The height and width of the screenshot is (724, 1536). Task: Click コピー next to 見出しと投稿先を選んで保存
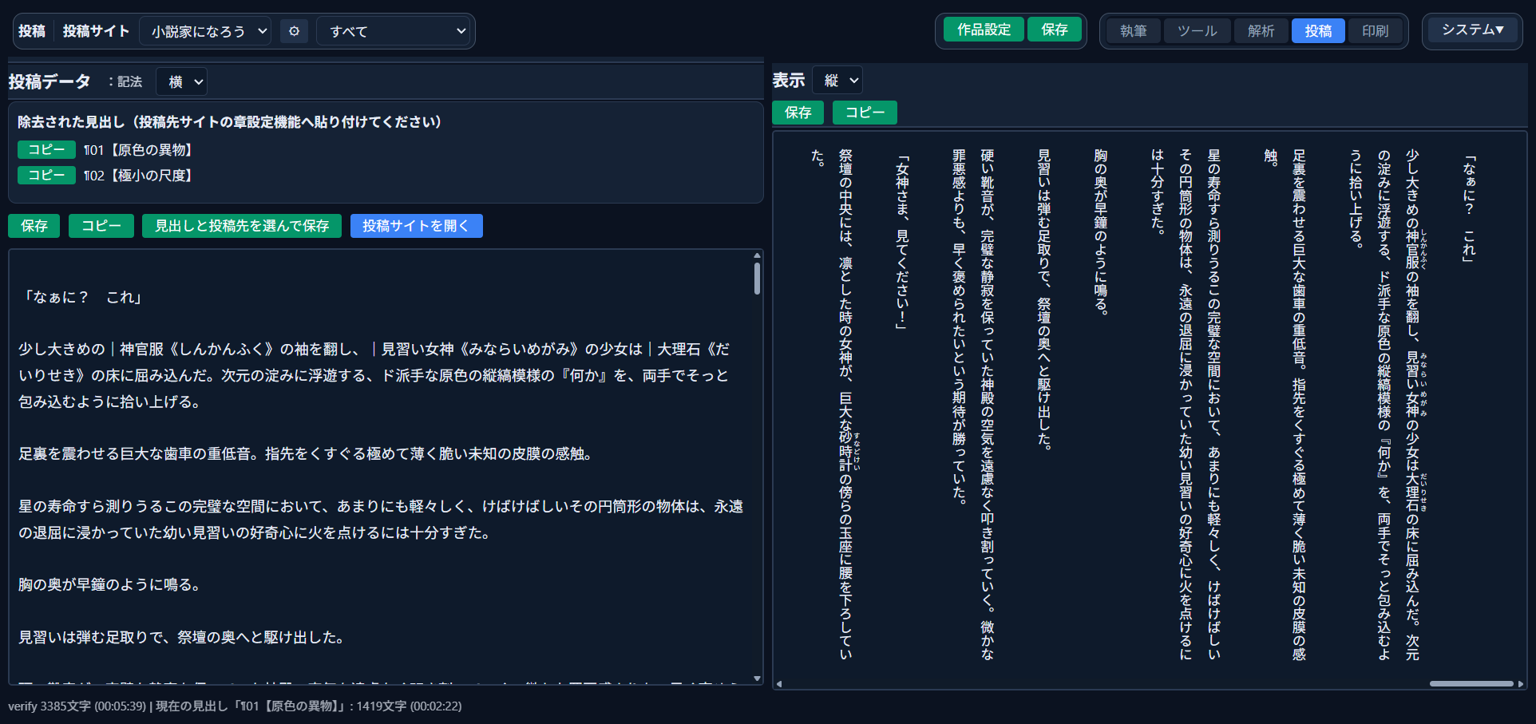[101, 226]
